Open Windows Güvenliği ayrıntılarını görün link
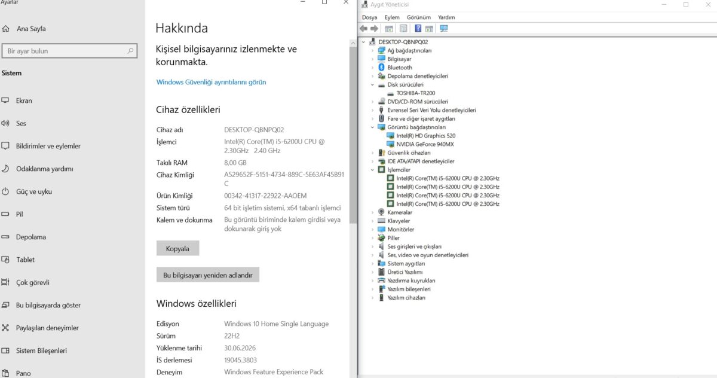 point(211,82)
